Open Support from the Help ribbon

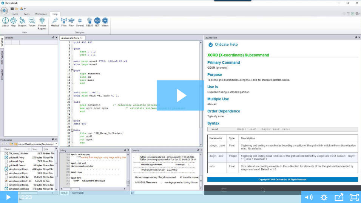pyautogui.click(x=22, y=22)
